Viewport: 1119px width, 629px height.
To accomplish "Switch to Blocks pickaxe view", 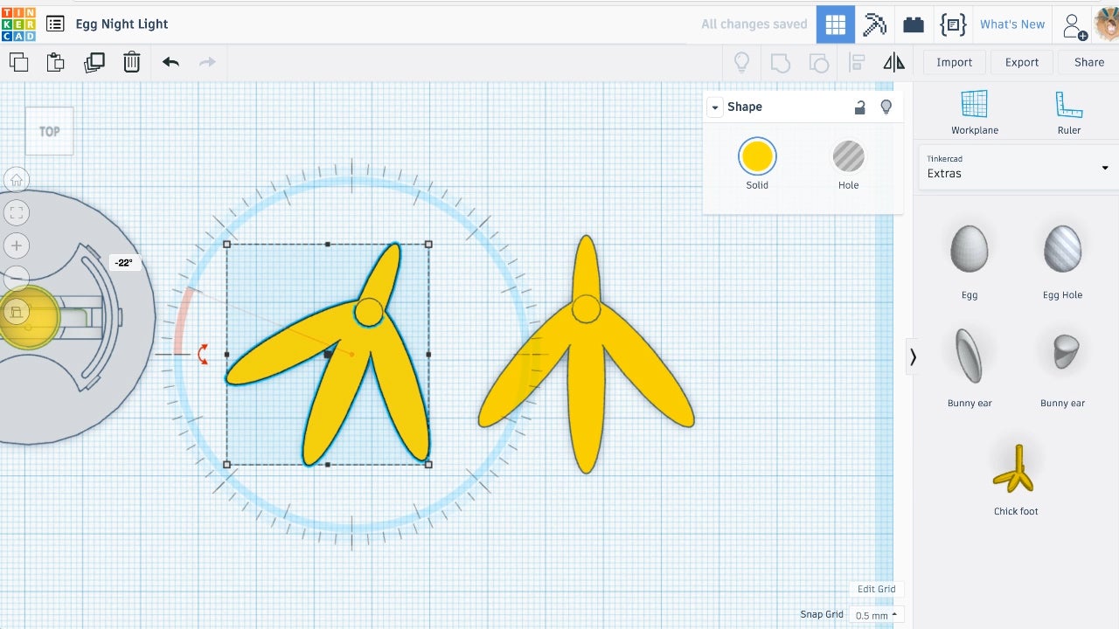I will tap(874, 24).
